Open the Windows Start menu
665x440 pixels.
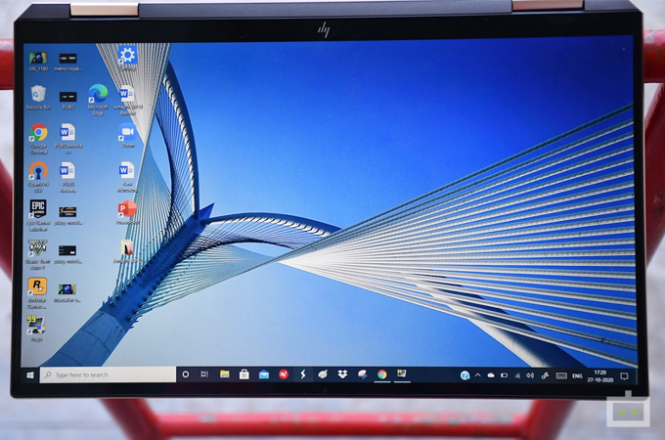30,375
